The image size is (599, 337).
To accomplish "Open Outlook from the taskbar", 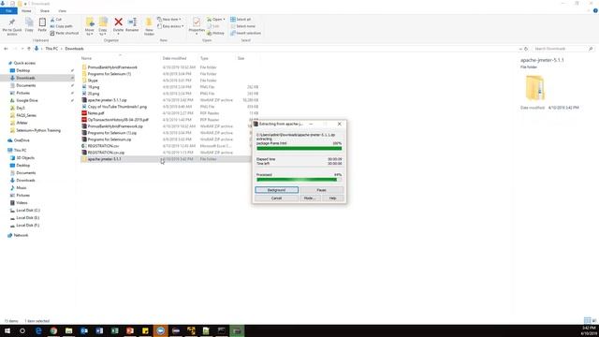I will point(84,330).
